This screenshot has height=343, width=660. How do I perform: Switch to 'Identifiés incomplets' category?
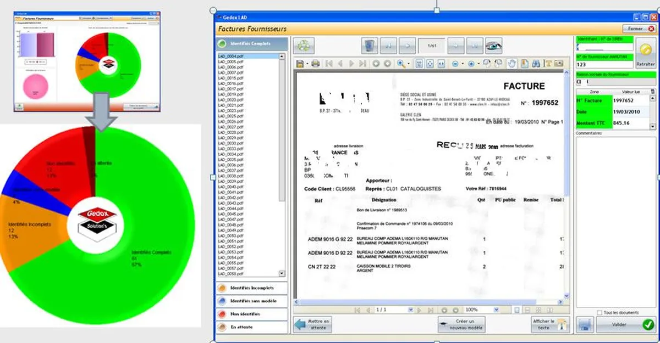click(251, 288)
